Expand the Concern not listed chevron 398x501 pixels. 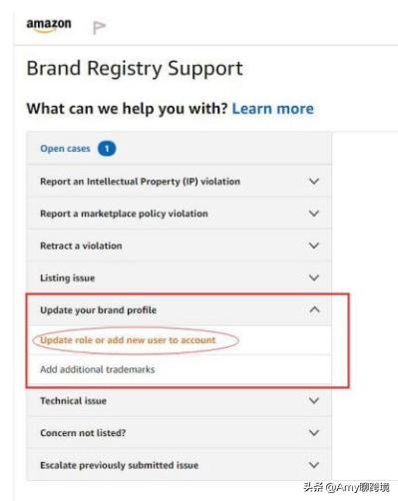point(314,433)
